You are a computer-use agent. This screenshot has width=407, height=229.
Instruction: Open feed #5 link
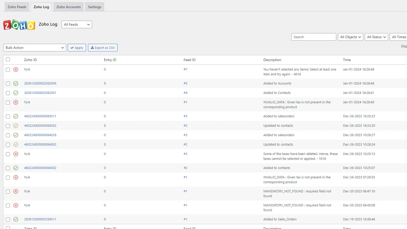185,83
